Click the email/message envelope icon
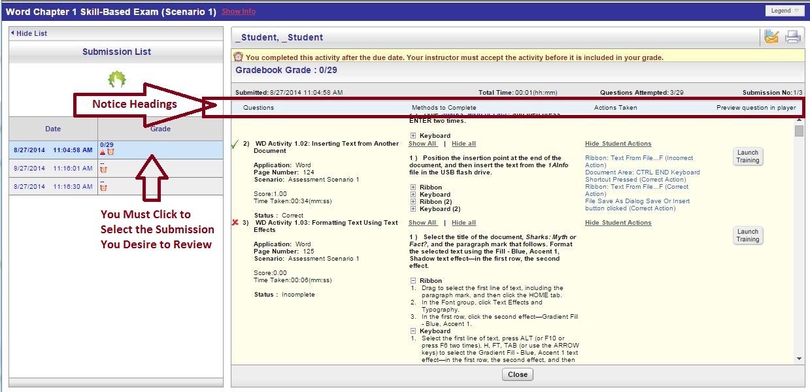 pyautogui.click(x=771, y=37)
